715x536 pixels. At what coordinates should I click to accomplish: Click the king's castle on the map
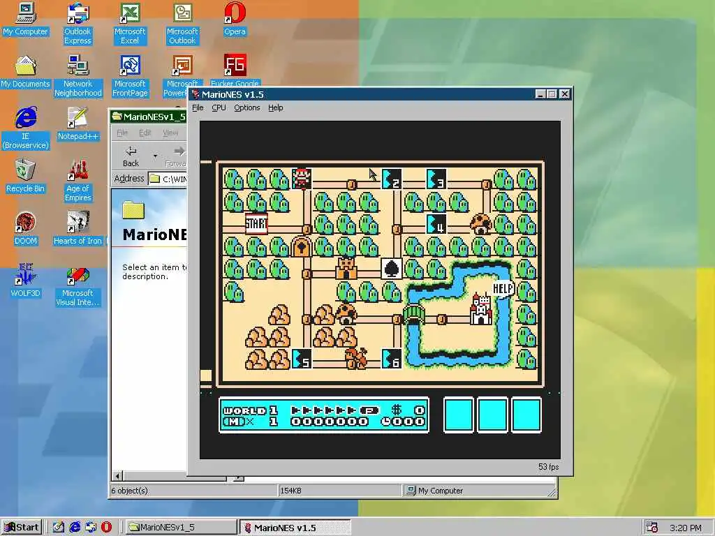tap(481, 309)
